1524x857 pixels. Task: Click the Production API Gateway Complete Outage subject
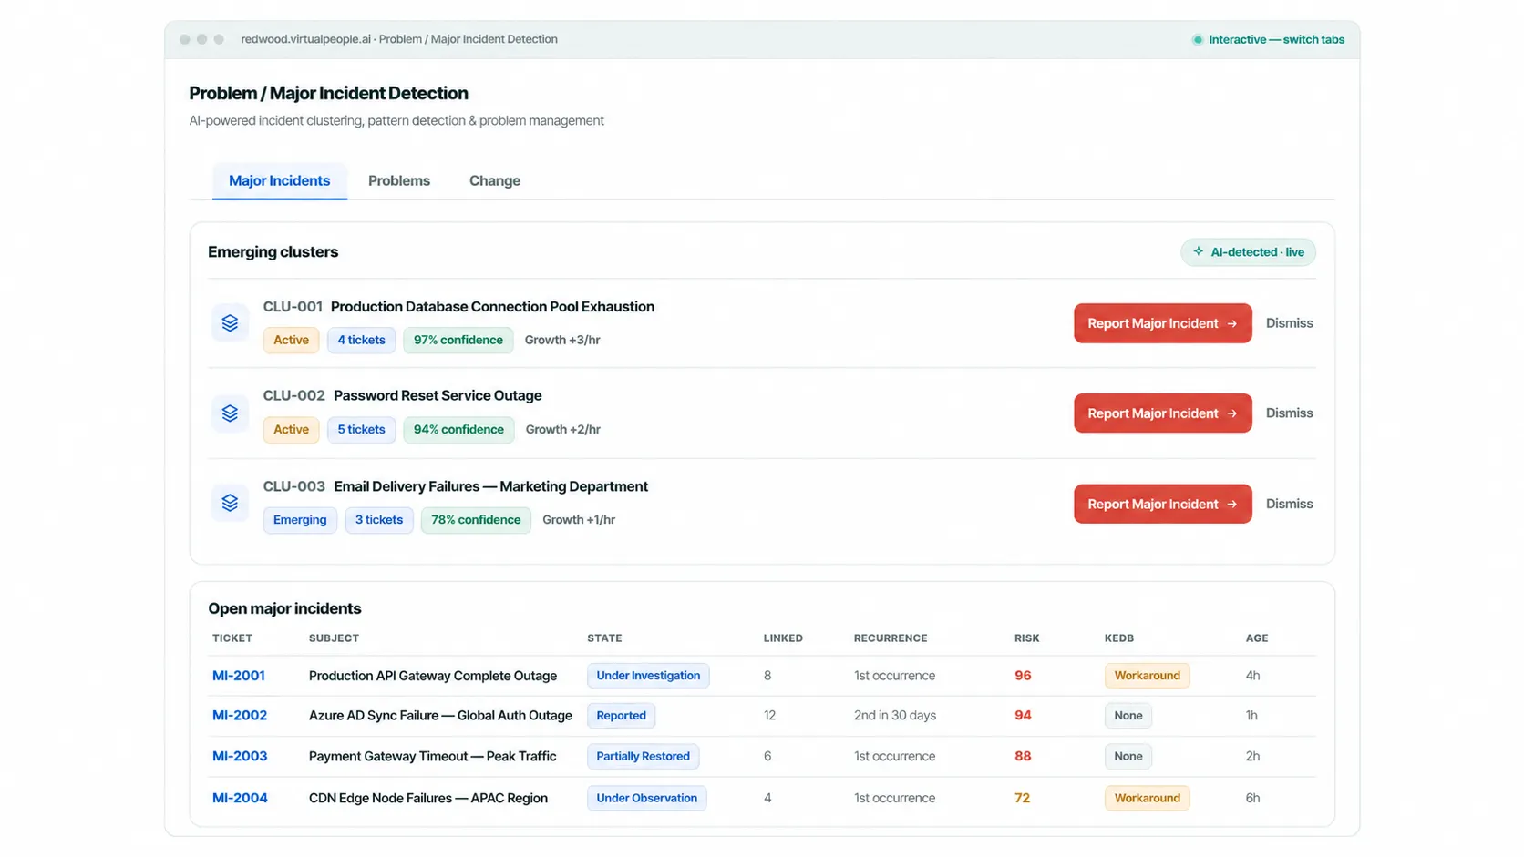(x=433, y=676)
